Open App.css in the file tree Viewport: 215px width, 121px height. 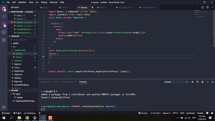click(18, 64)
